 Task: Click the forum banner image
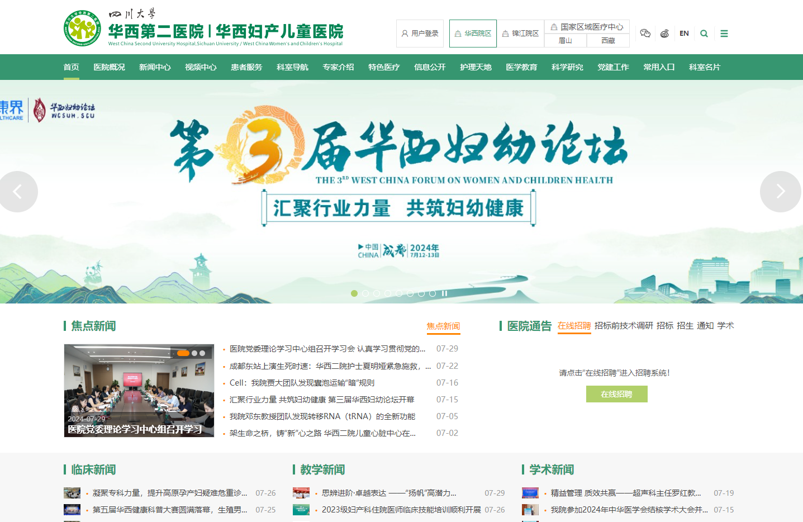(x=401, y=192)
